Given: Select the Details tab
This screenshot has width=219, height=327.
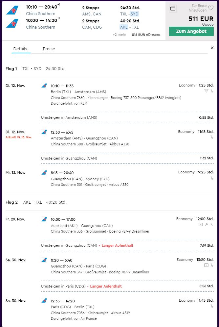Looking at the screenshot, I should tap(20, 49).
